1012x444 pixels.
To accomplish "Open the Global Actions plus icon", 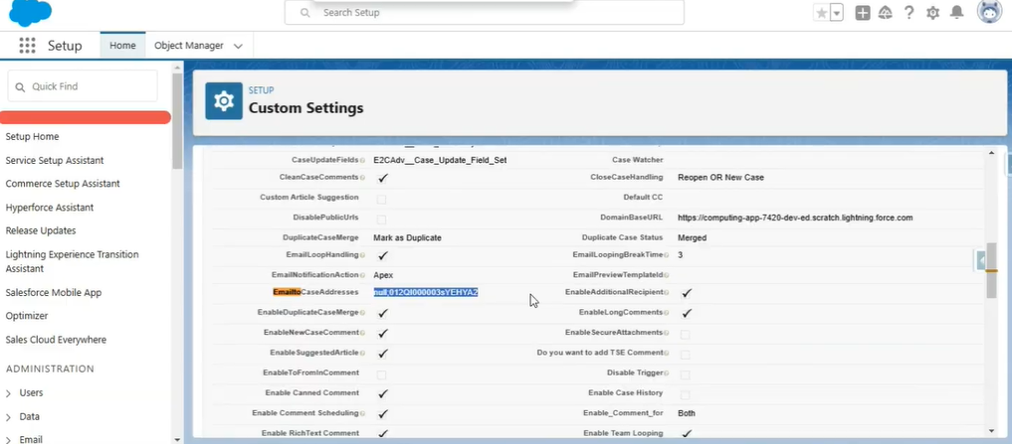I will (863, 13).
